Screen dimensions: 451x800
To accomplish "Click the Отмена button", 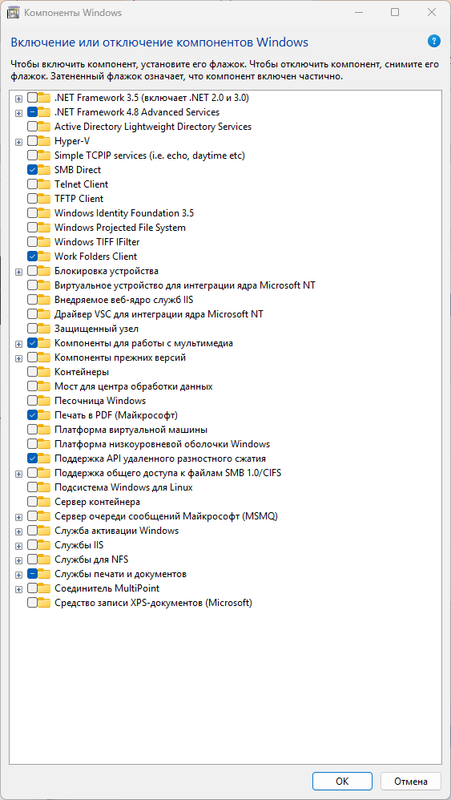I will [411, 781].
